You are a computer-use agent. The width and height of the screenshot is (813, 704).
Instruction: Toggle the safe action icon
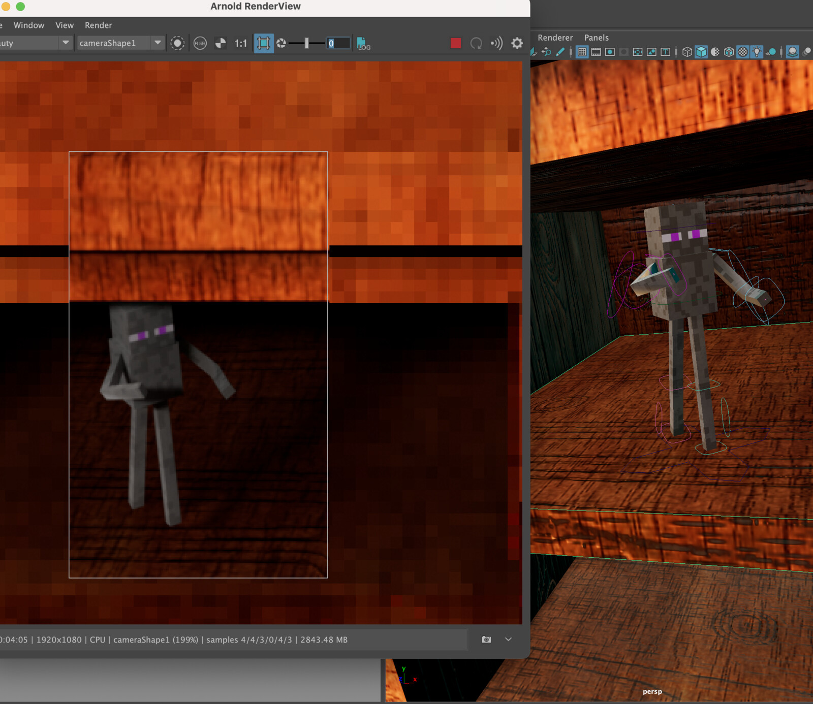(x=651, y=52)
